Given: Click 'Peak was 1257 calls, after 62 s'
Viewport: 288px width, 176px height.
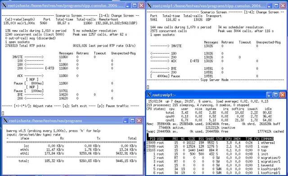Looking at the screenshot, I should coord(100,34).
